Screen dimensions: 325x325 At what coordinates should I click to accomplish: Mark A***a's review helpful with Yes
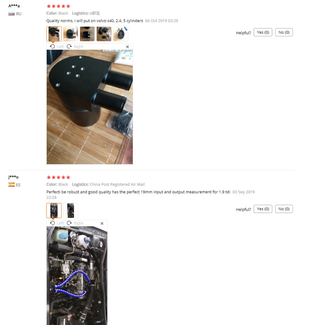click(x=263, y=32)
